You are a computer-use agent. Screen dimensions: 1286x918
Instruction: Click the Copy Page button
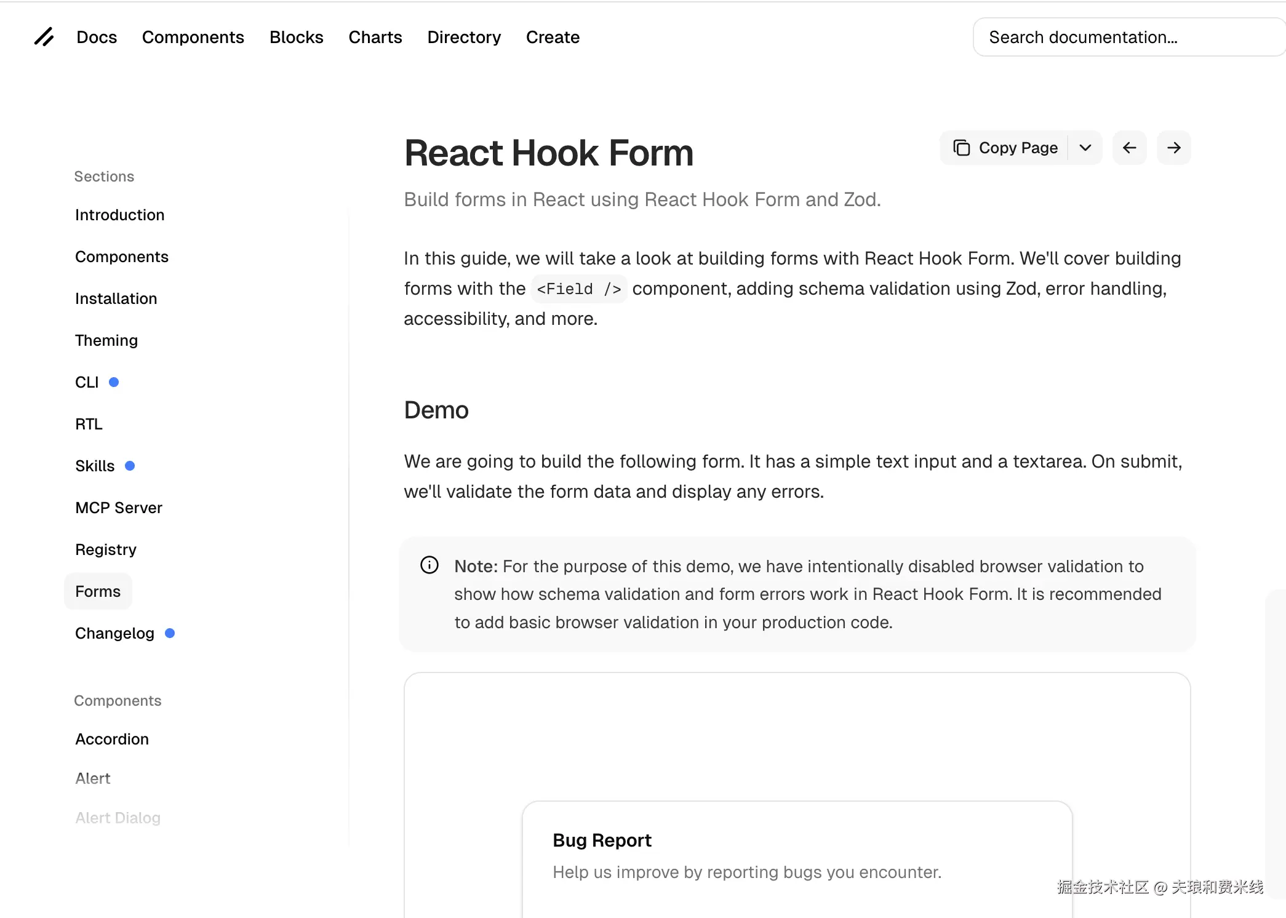(x=1005, y=148)
